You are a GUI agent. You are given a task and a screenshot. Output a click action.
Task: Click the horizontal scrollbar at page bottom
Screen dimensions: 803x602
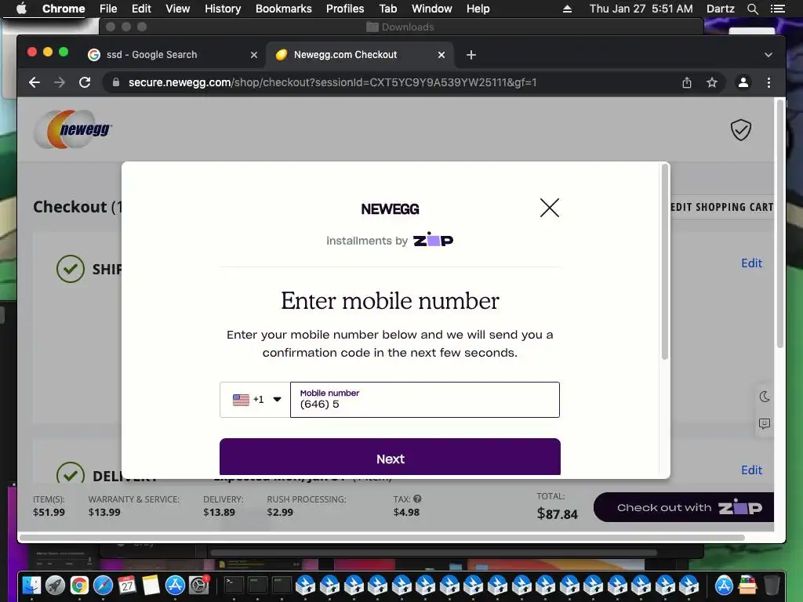(382, 538)
